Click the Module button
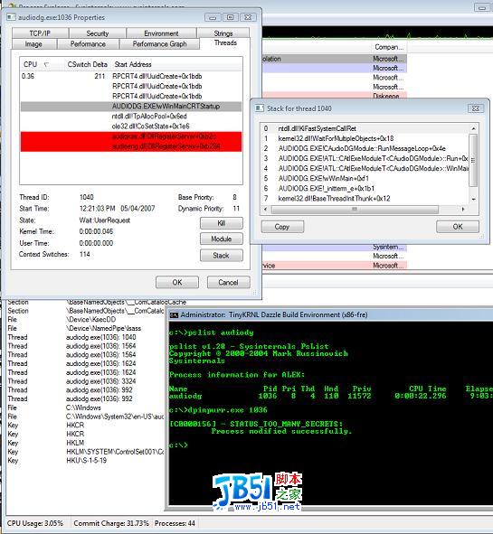The height and width of the screenshot is (534, 493). click(x=222, y=239)
